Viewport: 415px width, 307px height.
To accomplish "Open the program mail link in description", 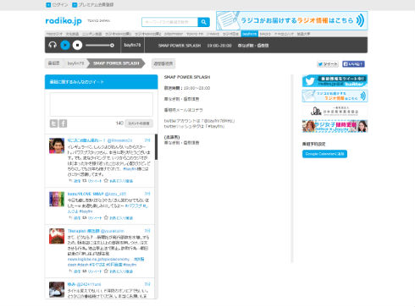I will [x=184, y=110].
